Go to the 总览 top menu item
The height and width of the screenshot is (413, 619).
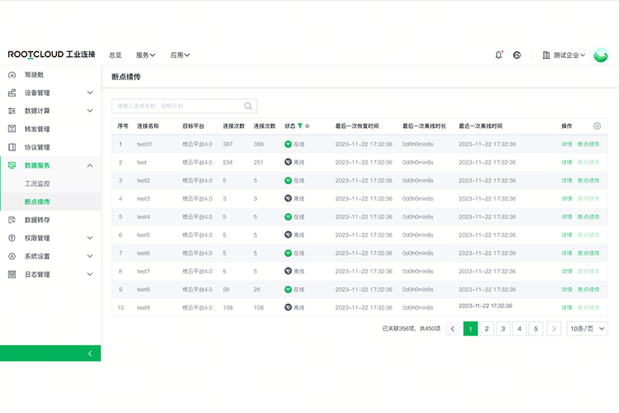tap(115, 55)
